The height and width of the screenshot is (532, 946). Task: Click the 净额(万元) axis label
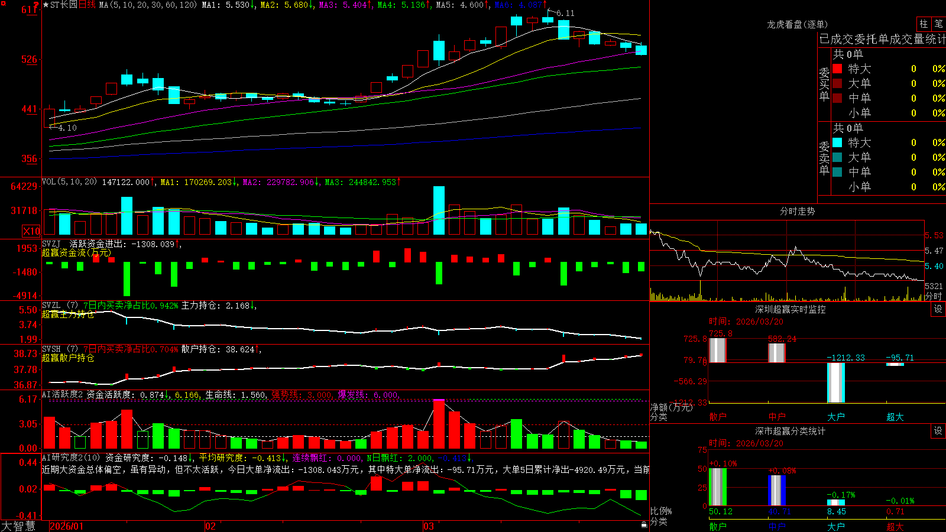click(671, 407)
